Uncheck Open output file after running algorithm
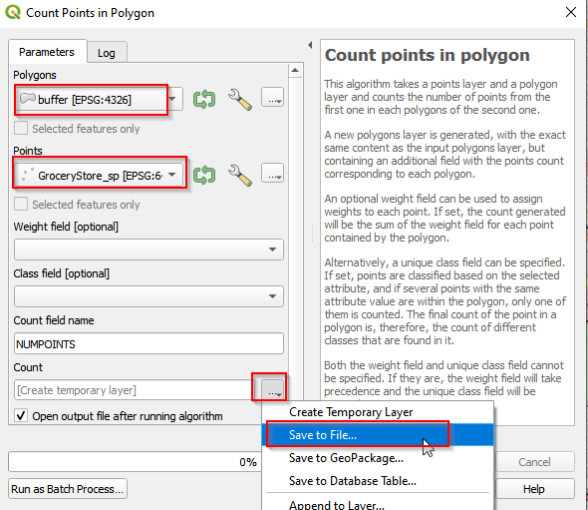Viewport: 588px width, 510px height. click(21, 416)
